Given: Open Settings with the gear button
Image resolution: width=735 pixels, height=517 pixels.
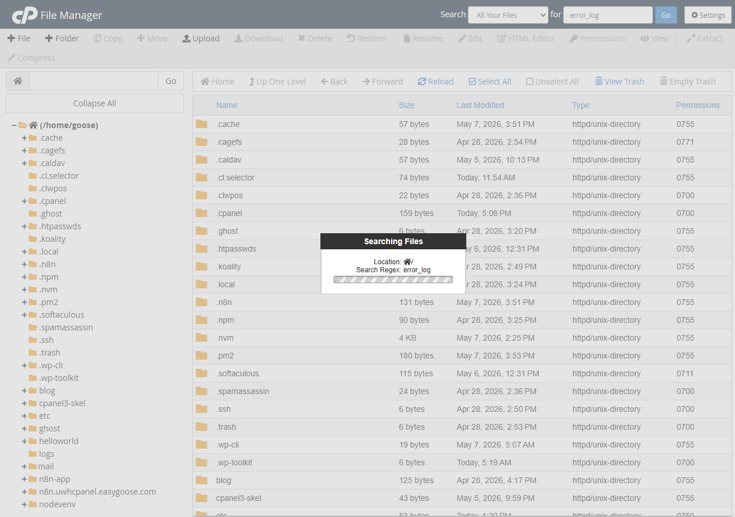Looking at the screenshot, I should tap(708, 15).
